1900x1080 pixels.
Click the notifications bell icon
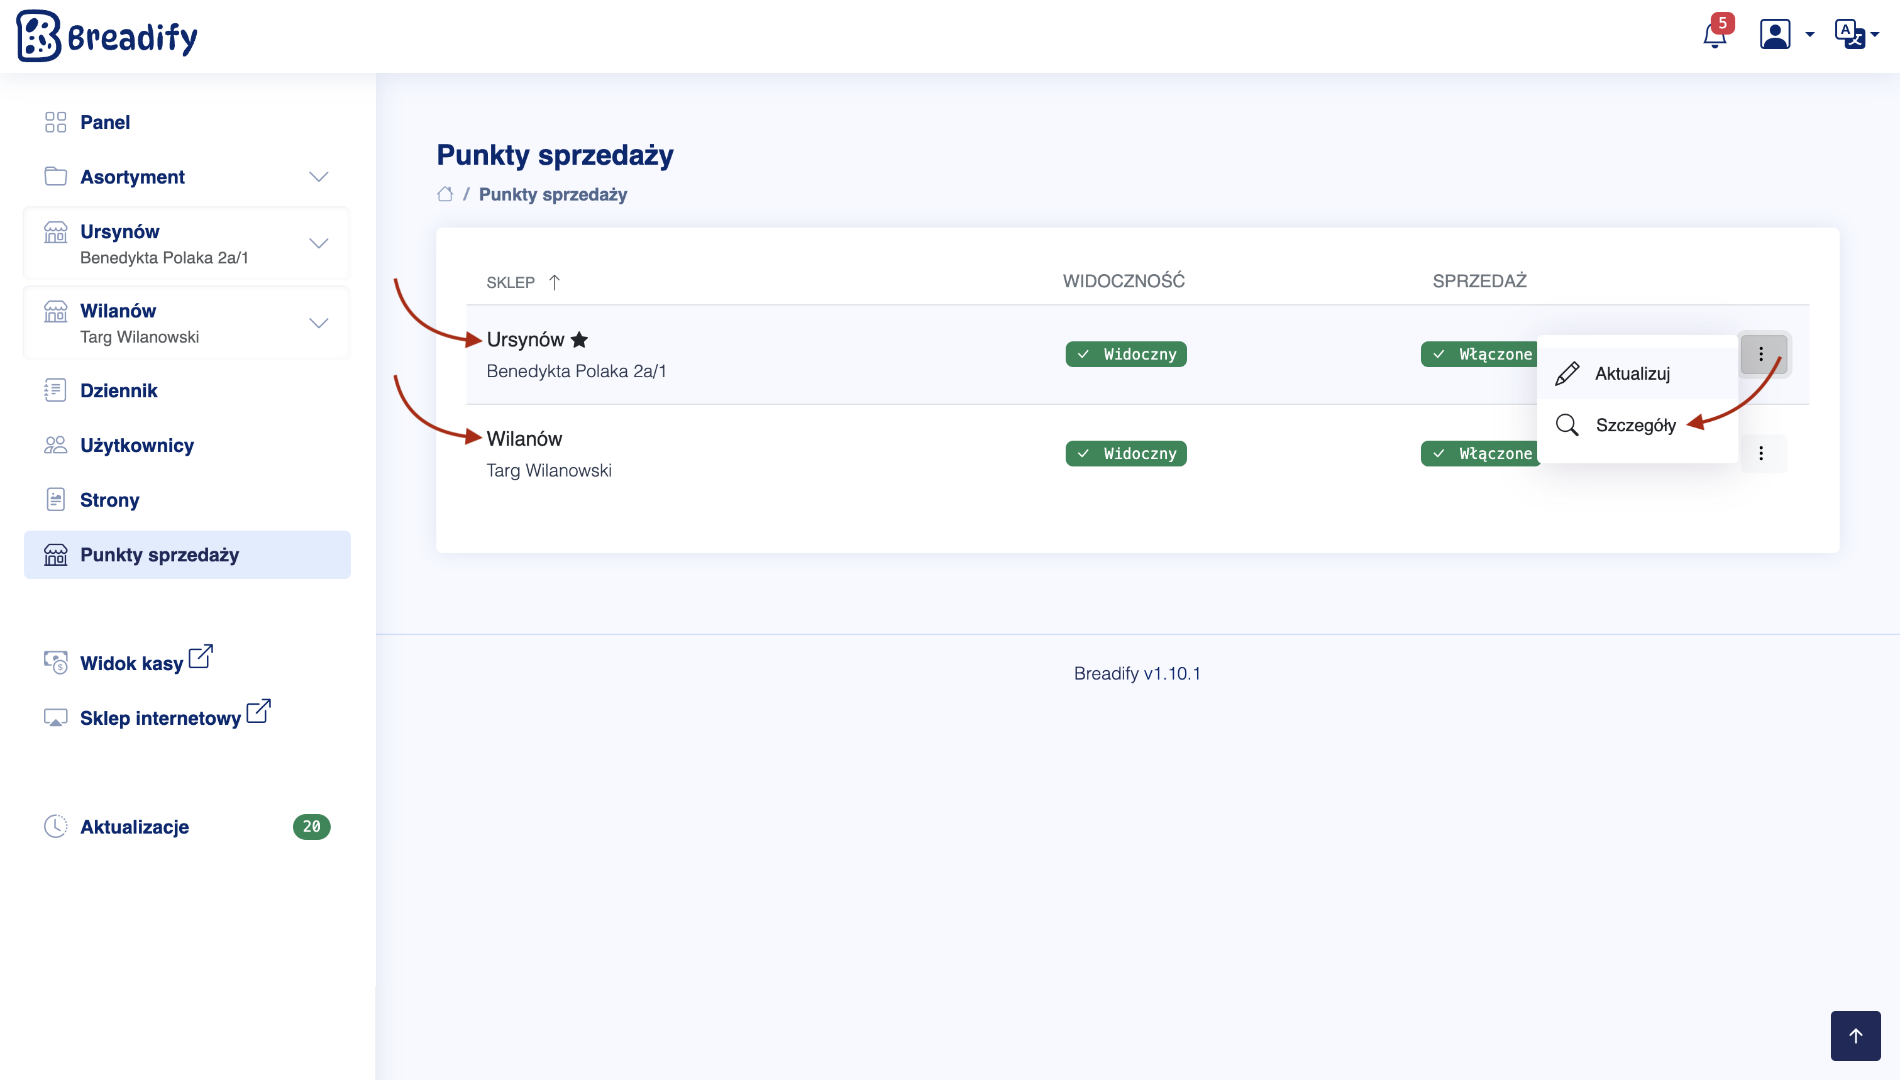click(x=1714, y=35)
